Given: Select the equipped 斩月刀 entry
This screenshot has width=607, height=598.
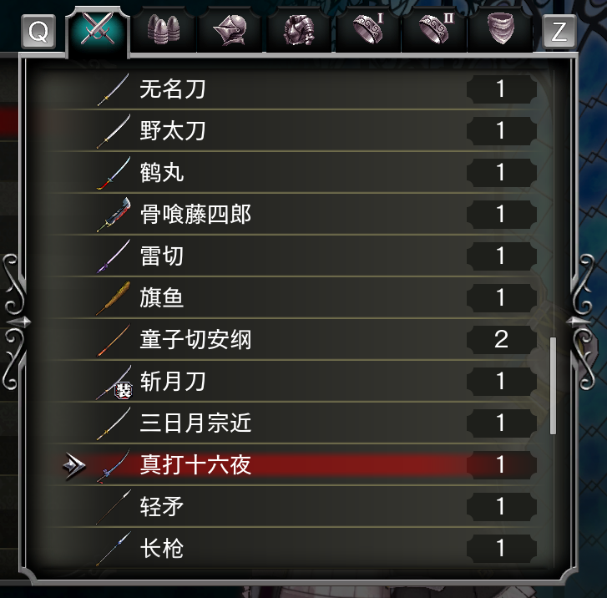Looking at the screenshot, I should click(x=294, y=382).
